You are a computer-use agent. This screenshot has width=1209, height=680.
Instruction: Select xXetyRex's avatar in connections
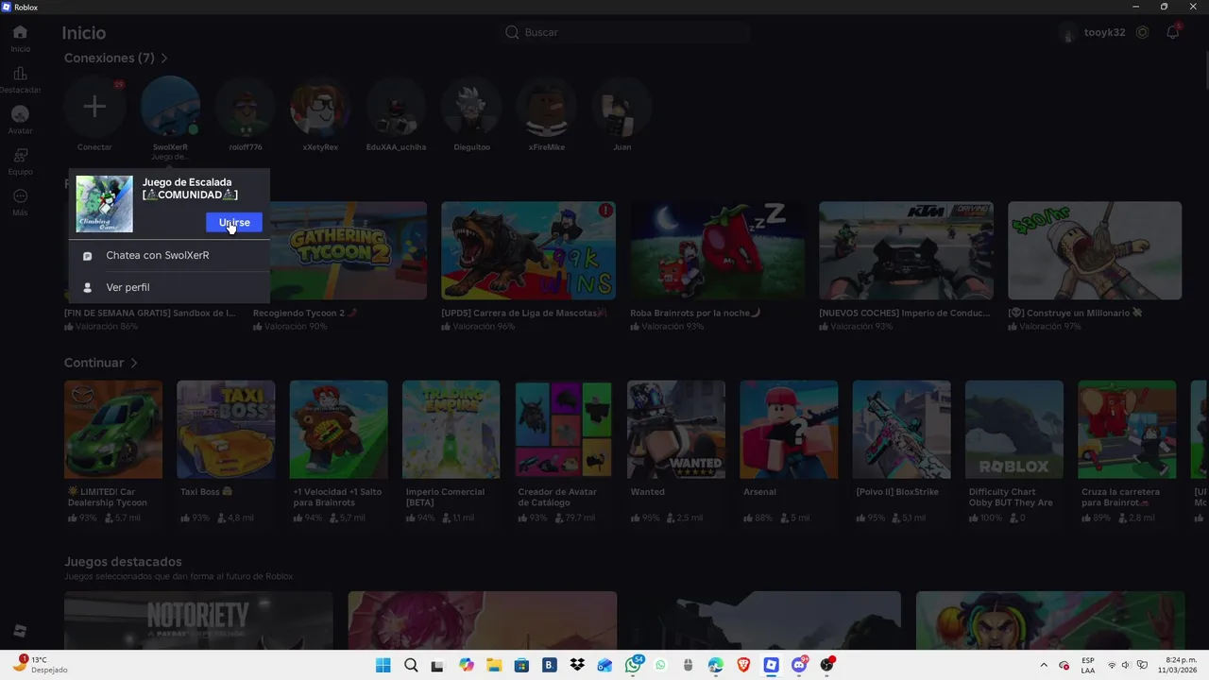pos(320,107)
